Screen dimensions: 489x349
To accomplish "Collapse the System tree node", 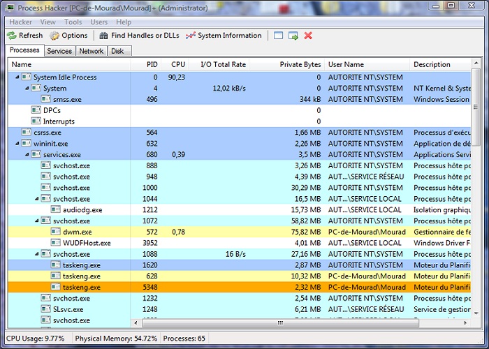I will pyautogui.click(x=27, y=88).
